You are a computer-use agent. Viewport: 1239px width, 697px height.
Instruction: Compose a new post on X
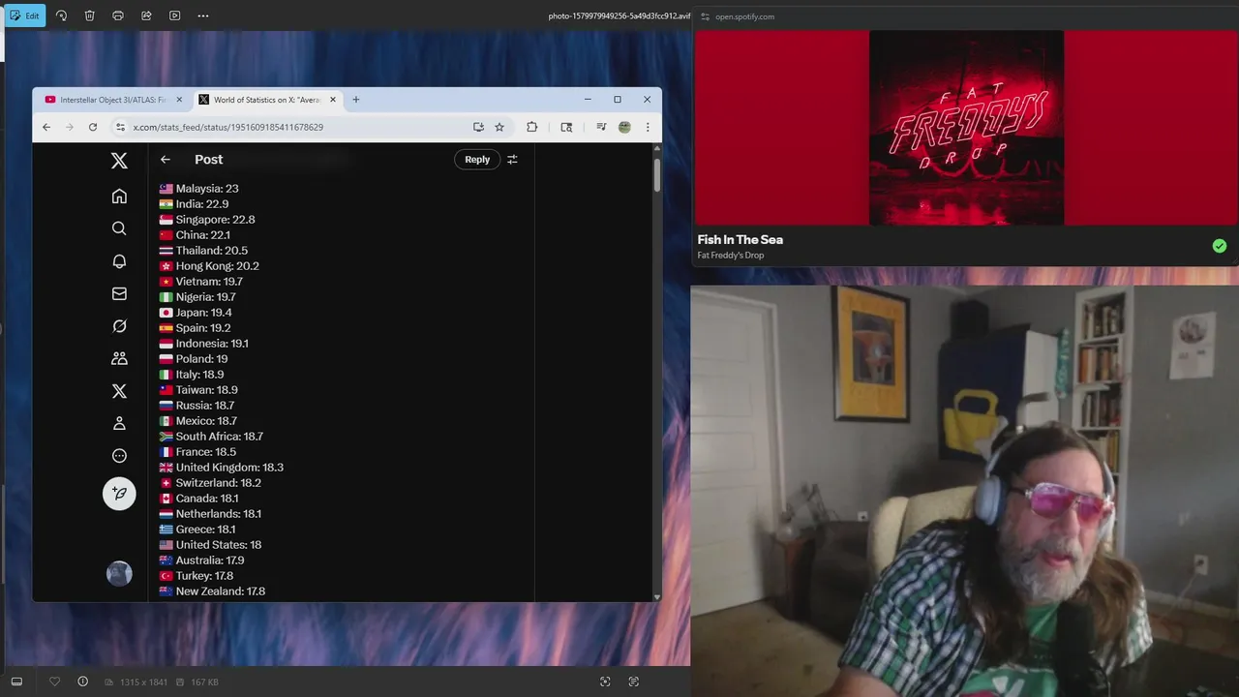tap(119, 494)
